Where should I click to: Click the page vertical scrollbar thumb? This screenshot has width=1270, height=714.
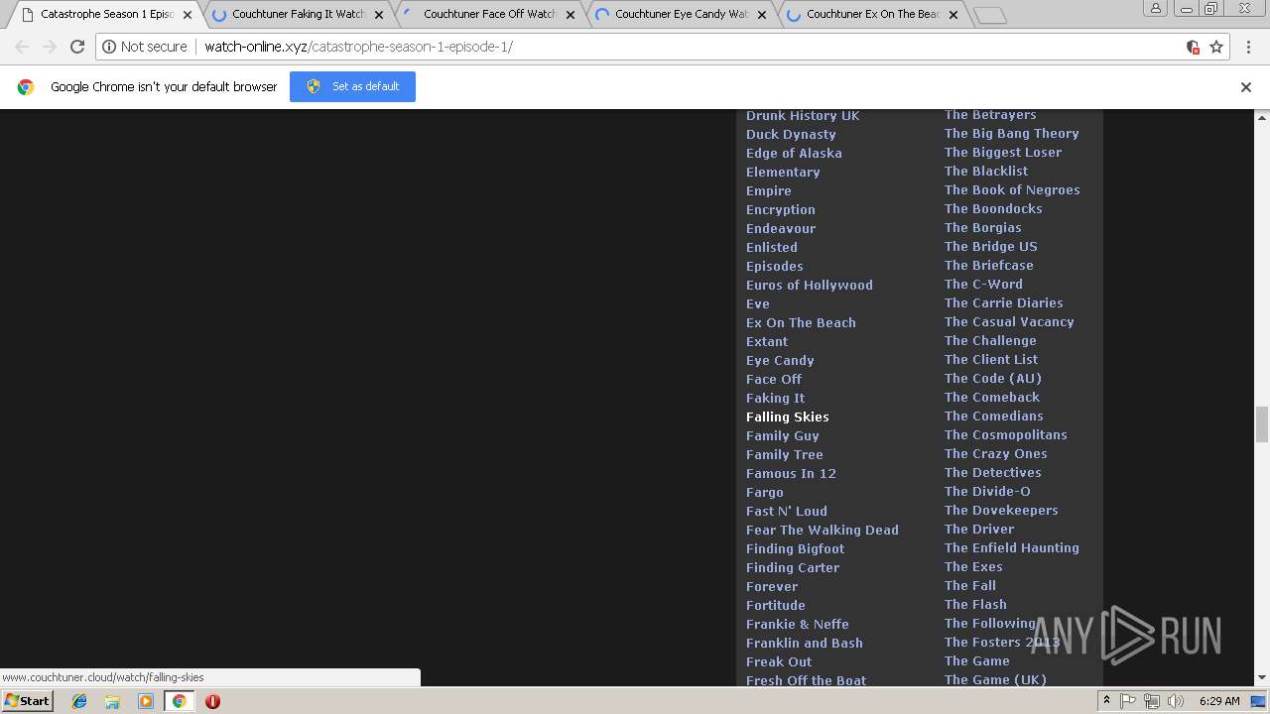coord(1262,423)
